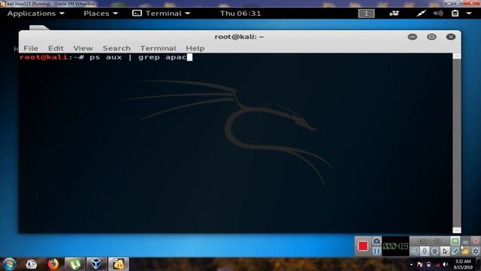This screenshot has height=271, width=481.
Task: Open the Terminal app menu in top bar
Action: point(162,14)
